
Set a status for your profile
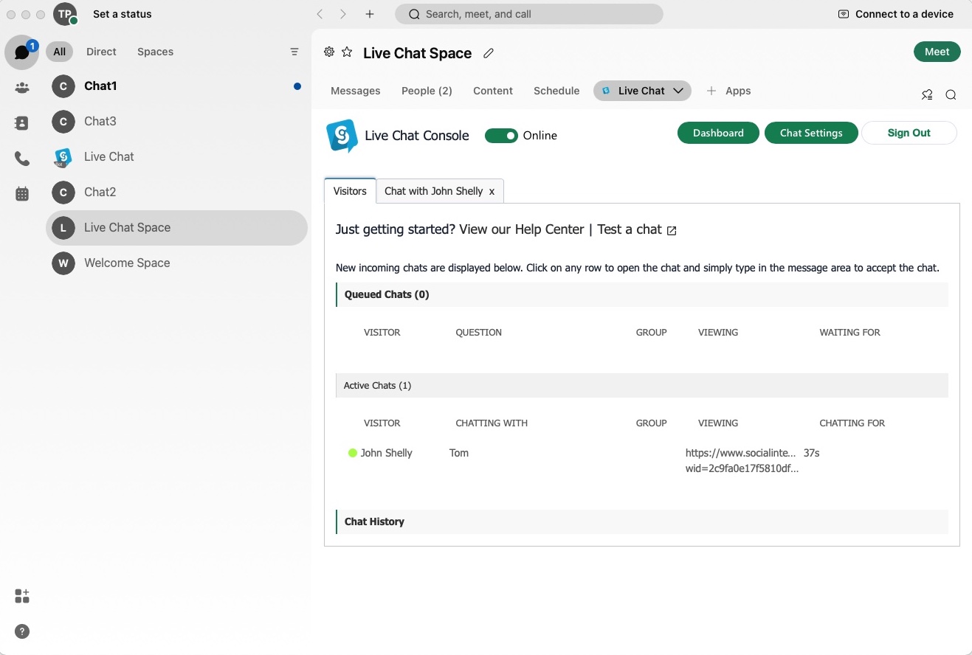[x=123, y=14]
